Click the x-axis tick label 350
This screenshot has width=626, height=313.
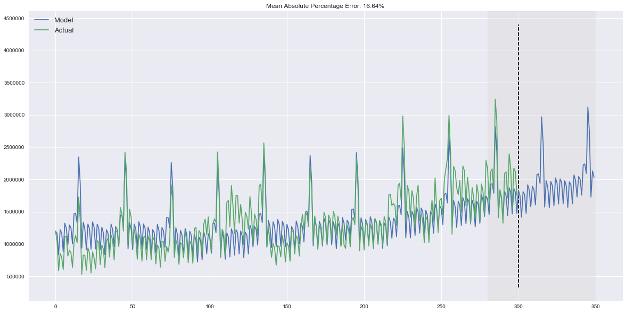[x=596, y=307]
